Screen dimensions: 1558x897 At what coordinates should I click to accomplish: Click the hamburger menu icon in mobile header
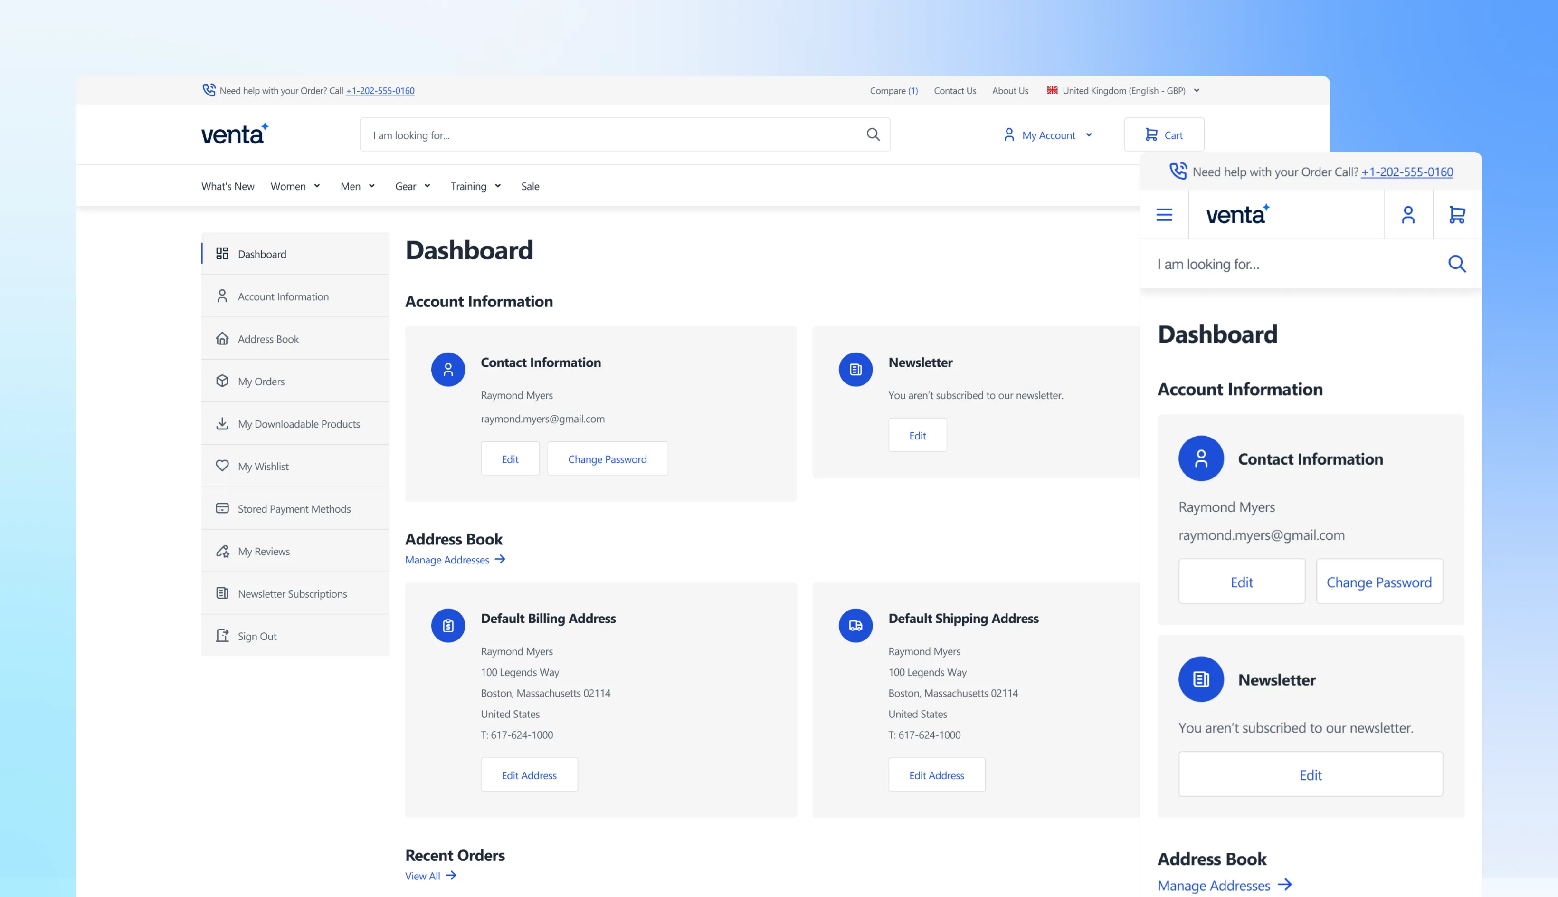pyautogui.click(x=1164, y=215)
